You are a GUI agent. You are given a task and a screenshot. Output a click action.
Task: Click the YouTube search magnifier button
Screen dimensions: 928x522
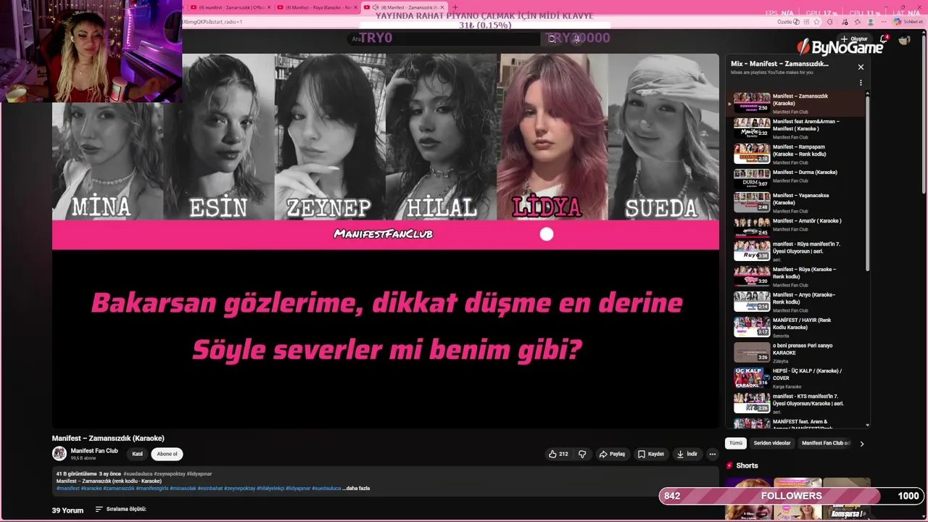[x=552, y=38]
